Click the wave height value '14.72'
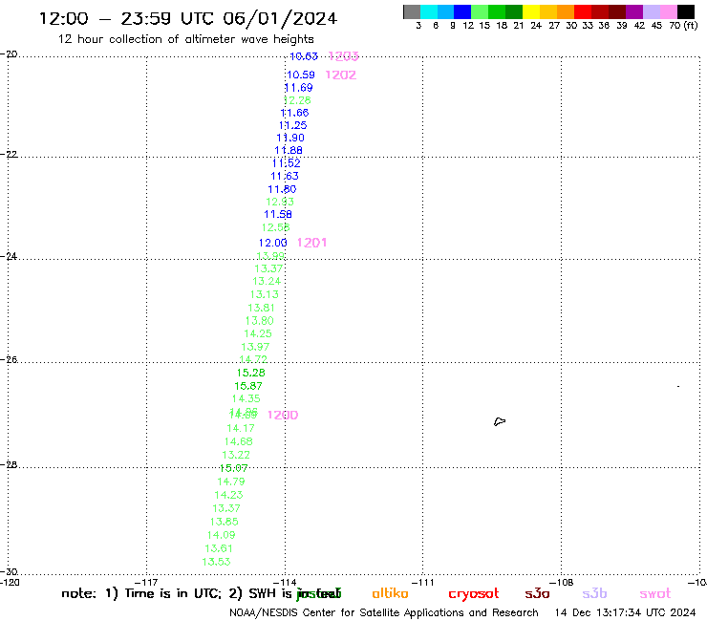Image resolution: width=707 pixels, height=621 pixels. [x=253, y=359]
